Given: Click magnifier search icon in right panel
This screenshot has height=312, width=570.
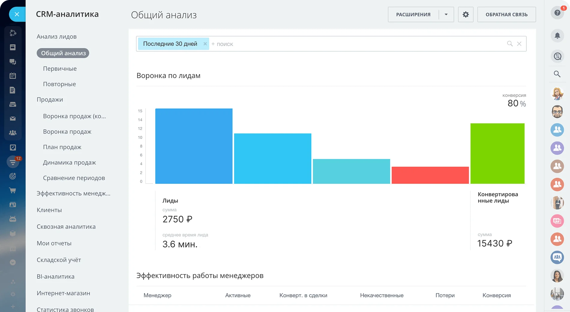Looking at the screenshot, I should click(557, 74).
